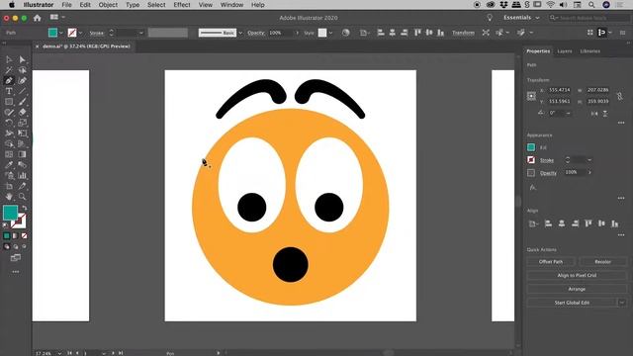
Task: Select the Shaper tool
Action: click(x=9, y=112)
